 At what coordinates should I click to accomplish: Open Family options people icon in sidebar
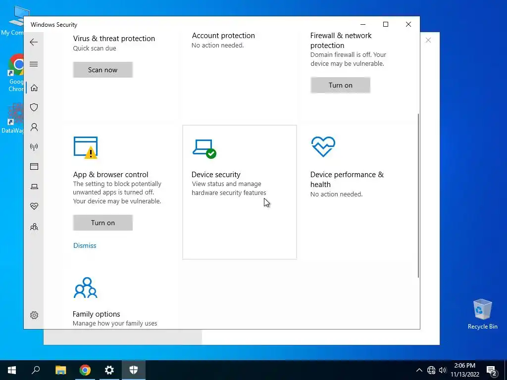click(x=34, y=227)
